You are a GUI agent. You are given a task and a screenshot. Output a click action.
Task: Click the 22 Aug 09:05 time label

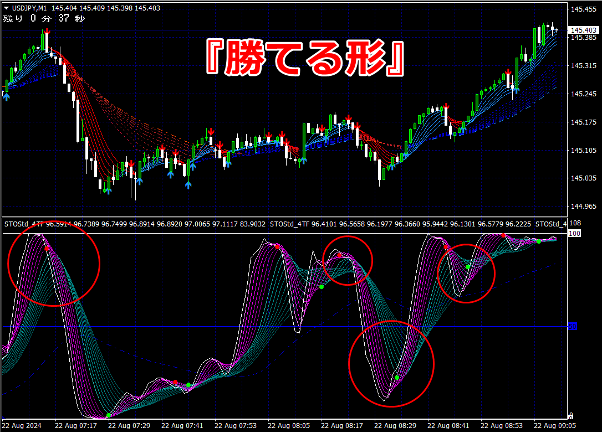555,425
